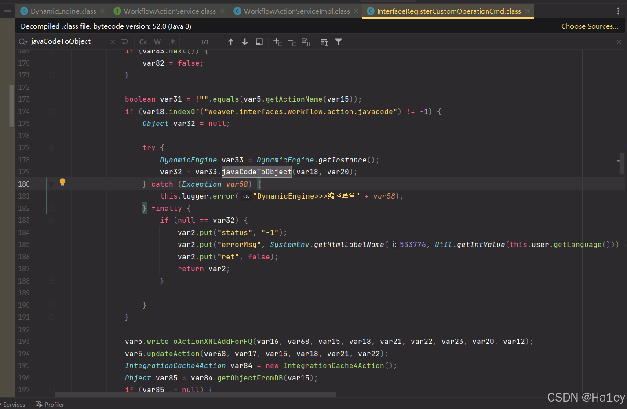Unselect occurrence icon in find bar
This screenshot has width=627, height=409.
point(292,42)
